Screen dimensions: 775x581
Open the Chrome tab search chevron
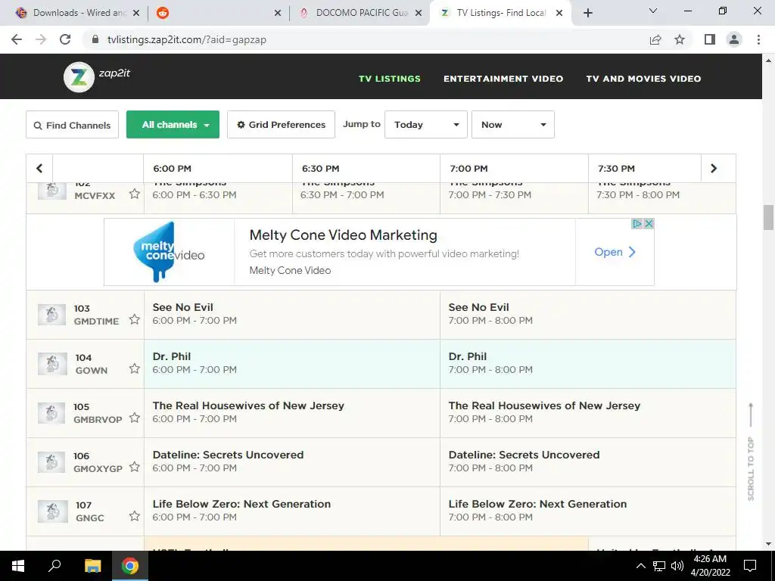pos(653,11)
